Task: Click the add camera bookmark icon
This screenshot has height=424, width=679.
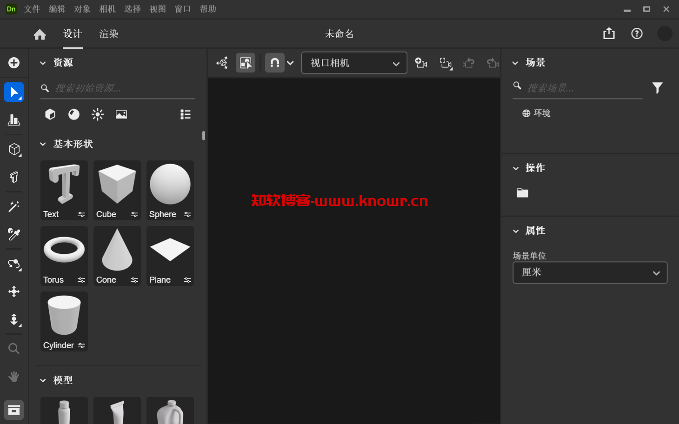Action: 421,63
